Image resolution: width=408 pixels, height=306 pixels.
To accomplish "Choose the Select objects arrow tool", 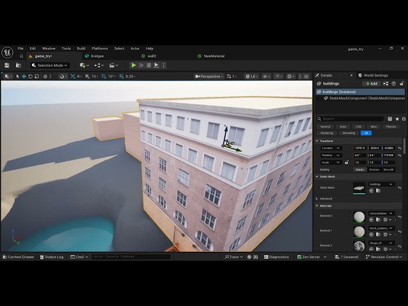I will point(18,76).
